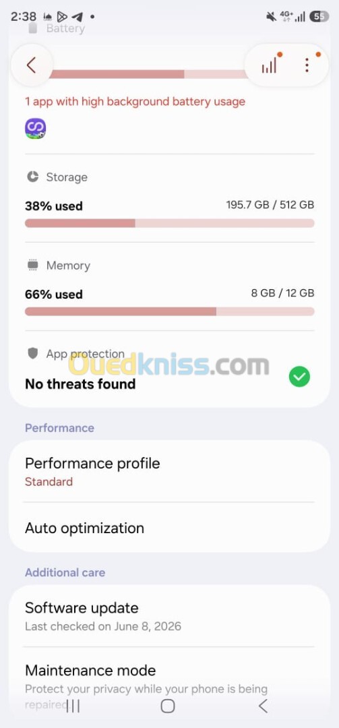The width and height of the screenshot is (339, 728).
Task: Tap the back arrow at top left
Action: tap(31, 65)
